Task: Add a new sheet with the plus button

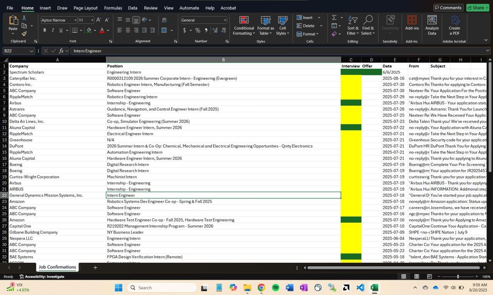Action: (95, 267)
